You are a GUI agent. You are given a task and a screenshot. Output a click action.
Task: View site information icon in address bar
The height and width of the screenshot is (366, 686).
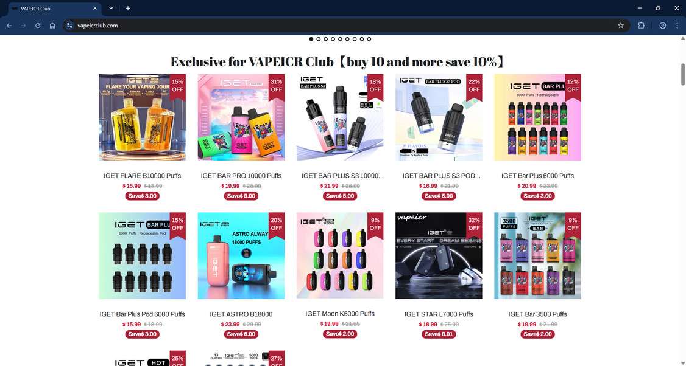[x=69, y=26]
